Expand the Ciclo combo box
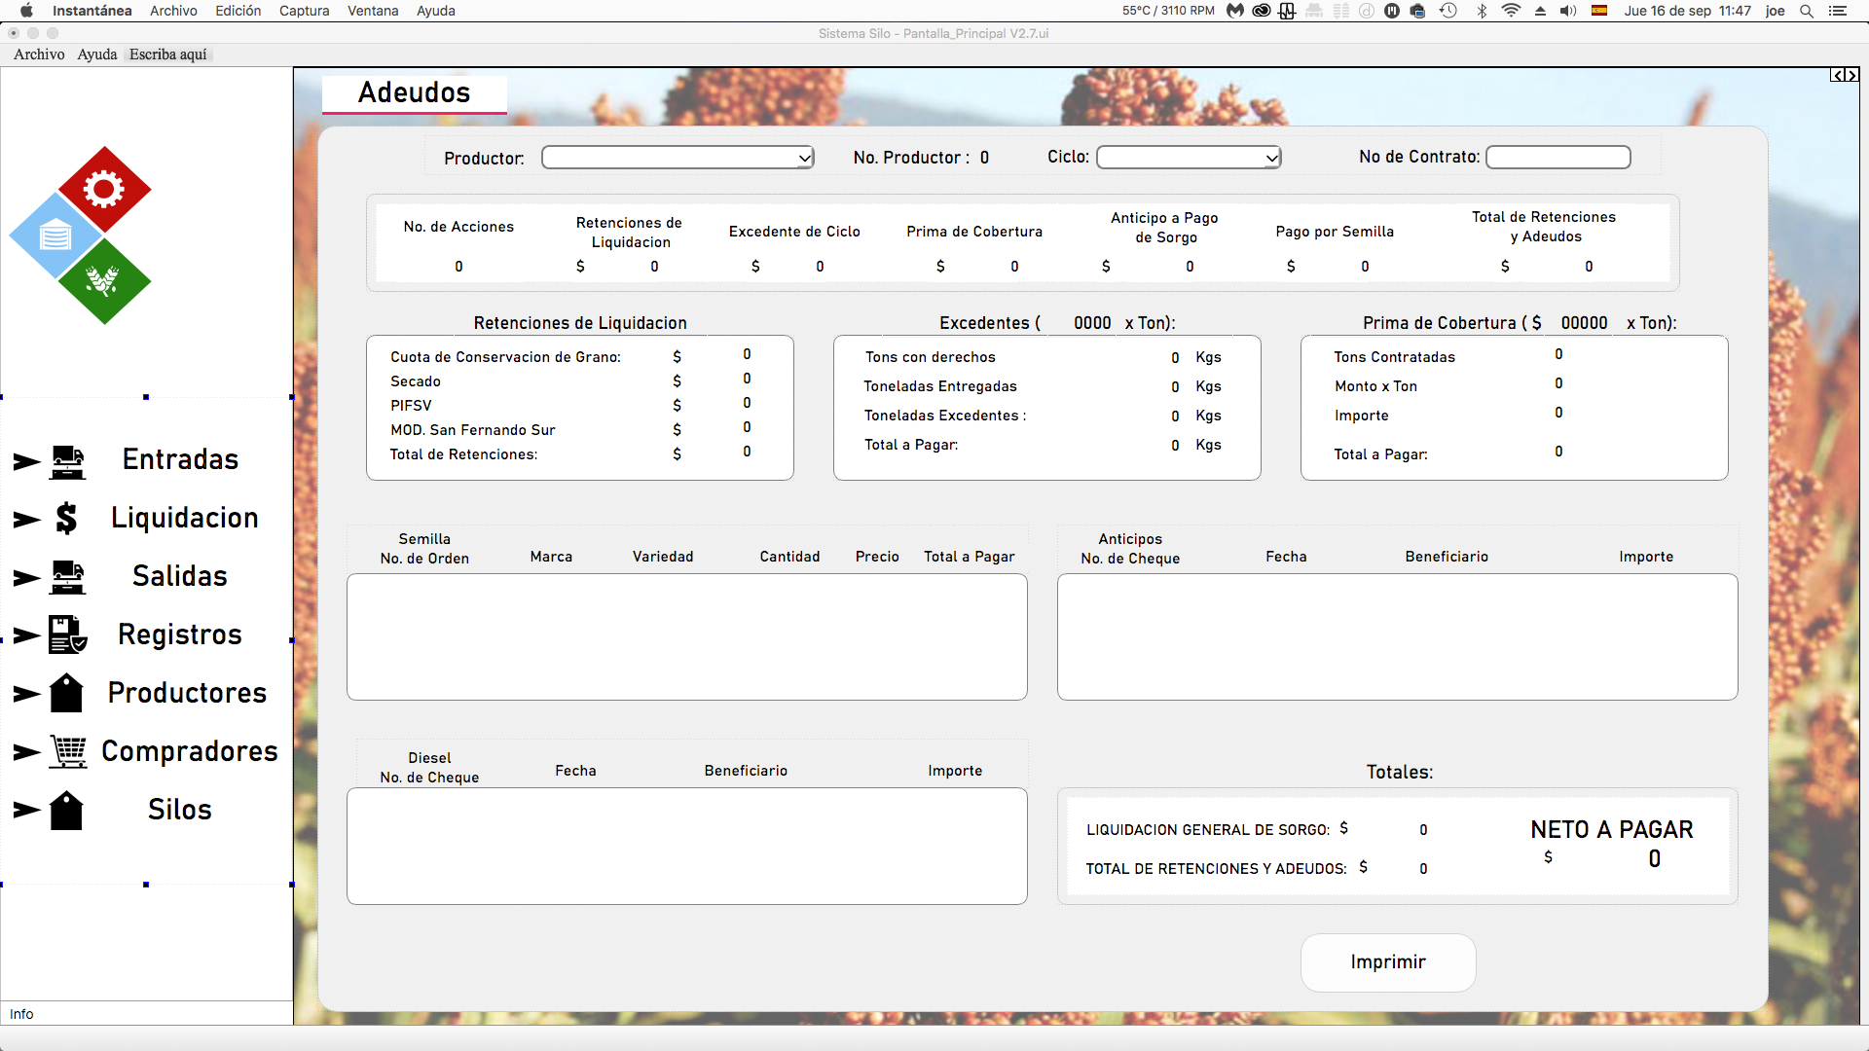The width and height of the screenshot is (1869, 1051). click(1189, 158)
